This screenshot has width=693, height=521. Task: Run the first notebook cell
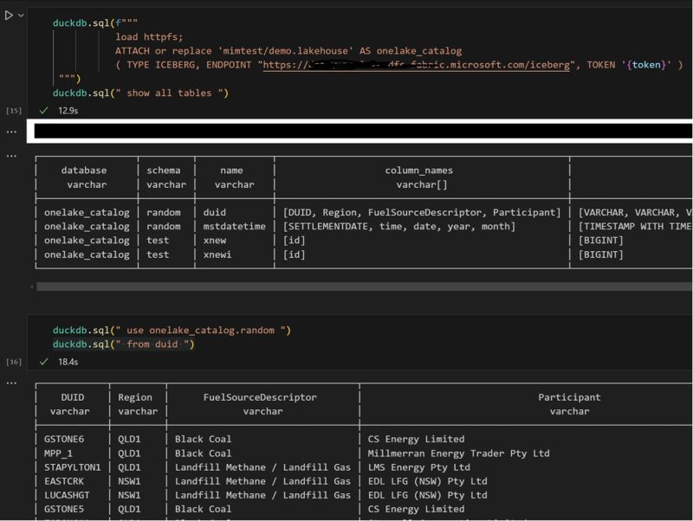(9, 16)
